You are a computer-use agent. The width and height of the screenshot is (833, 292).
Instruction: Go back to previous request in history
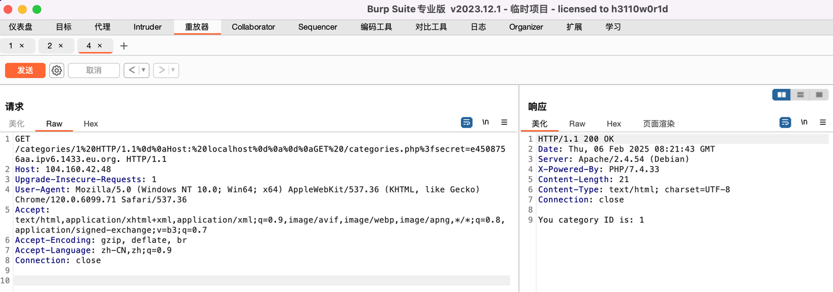click(131, 70)
